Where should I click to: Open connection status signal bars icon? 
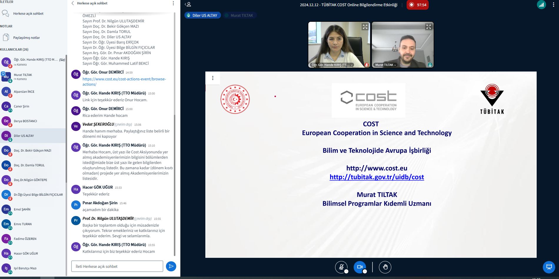point(541,5)
